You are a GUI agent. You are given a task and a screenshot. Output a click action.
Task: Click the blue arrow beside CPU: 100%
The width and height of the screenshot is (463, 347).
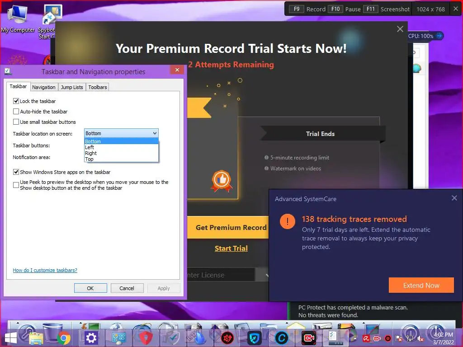439,36
